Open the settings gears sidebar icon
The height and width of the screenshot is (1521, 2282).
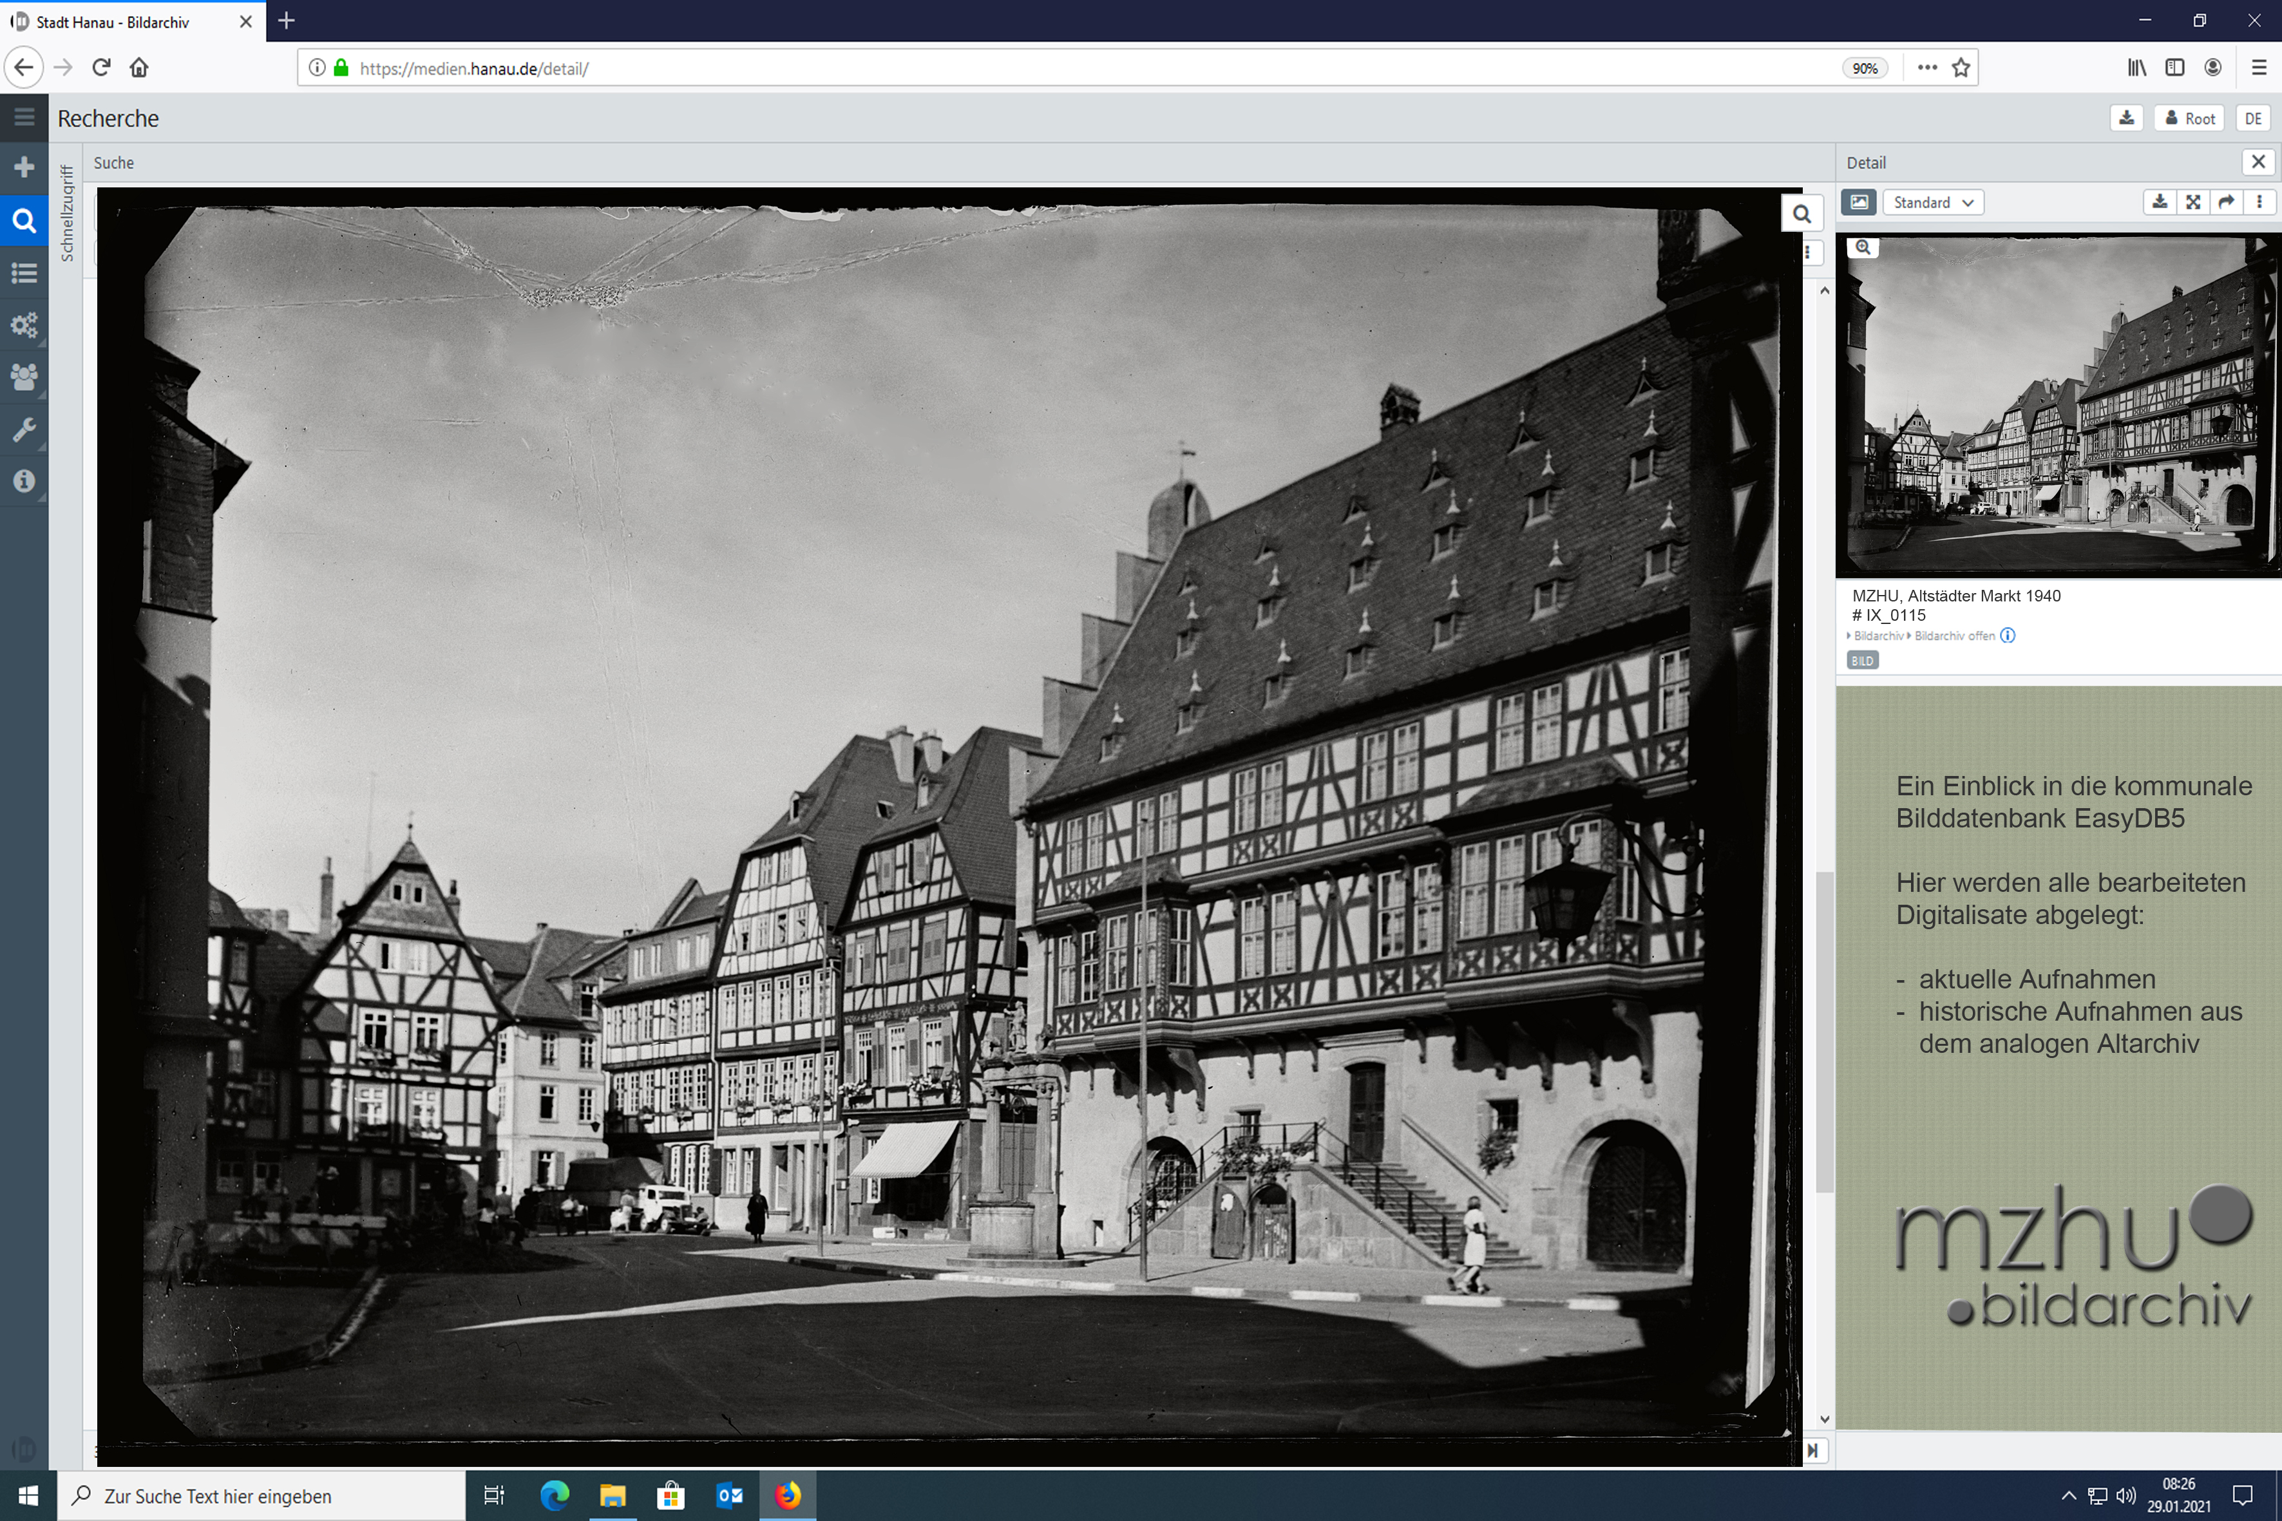click(24, 325)
